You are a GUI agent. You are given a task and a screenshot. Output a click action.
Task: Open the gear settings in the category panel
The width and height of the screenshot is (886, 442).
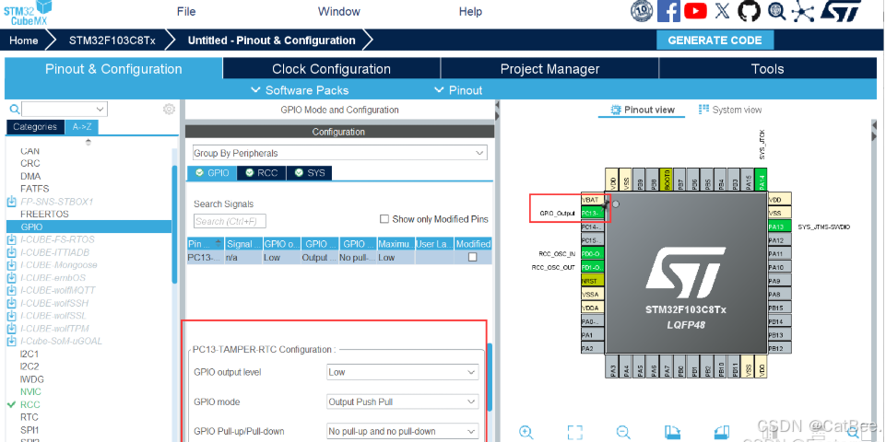pos(169,109)
